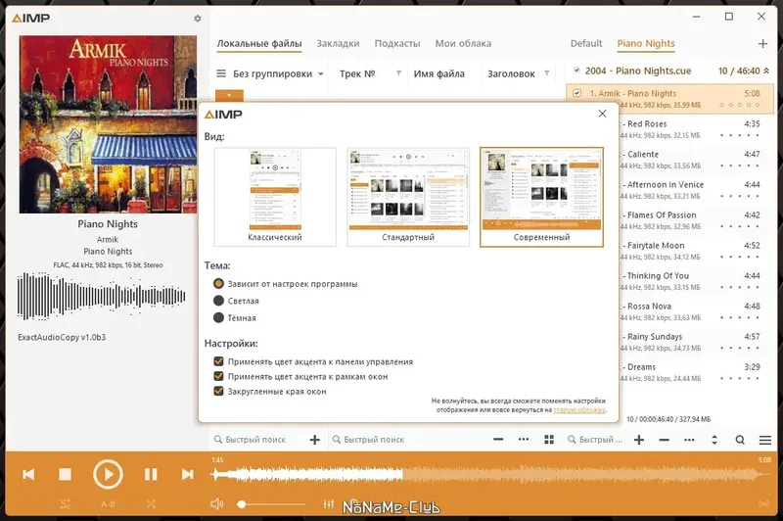Image resolution: width=783 pixels, height=521 pixels.
Task: Remove playlist tracks with the minus icon
Action: (664, 440)
